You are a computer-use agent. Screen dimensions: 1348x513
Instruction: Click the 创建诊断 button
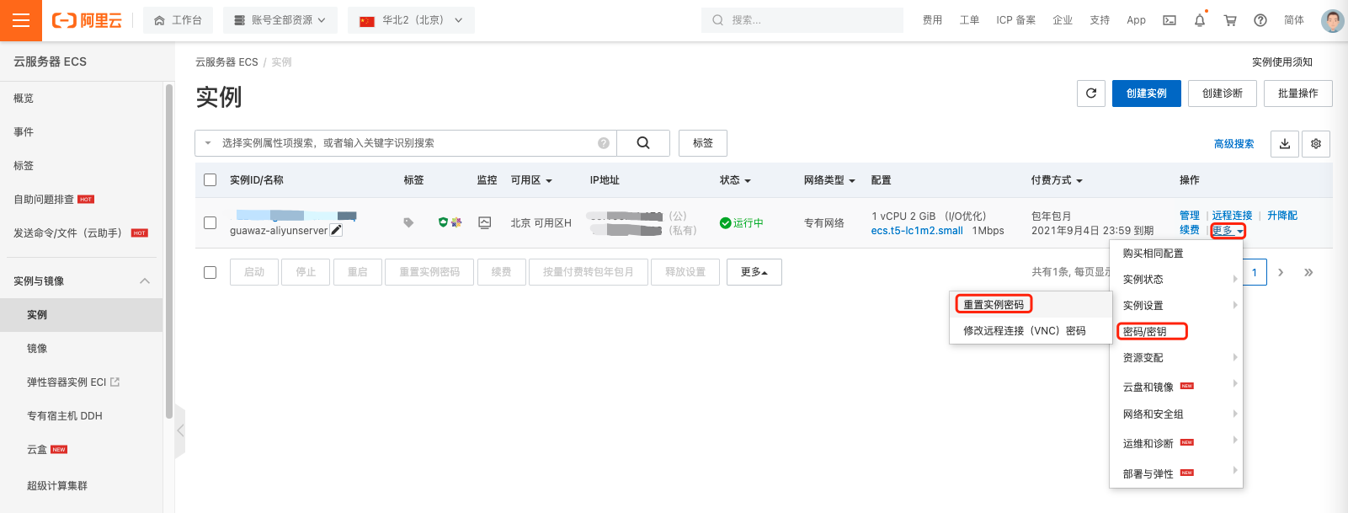[x=1223, y=94]
